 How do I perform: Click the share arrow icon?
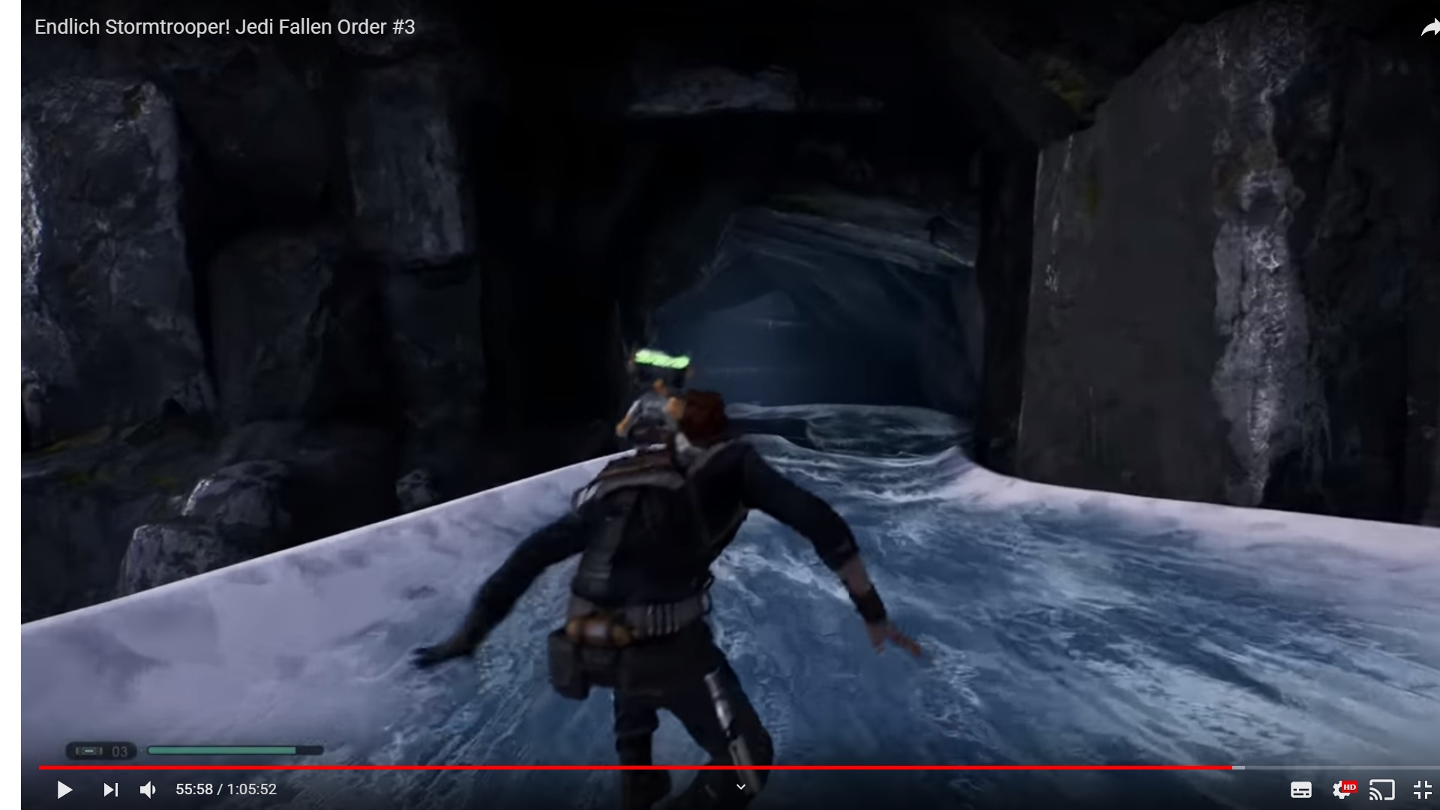point(1430,28)
